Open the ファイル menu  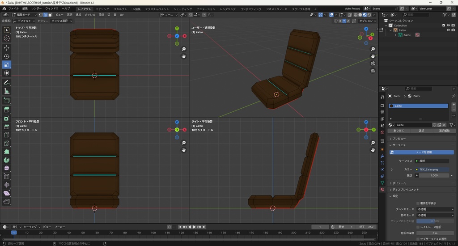click(13, 8)
